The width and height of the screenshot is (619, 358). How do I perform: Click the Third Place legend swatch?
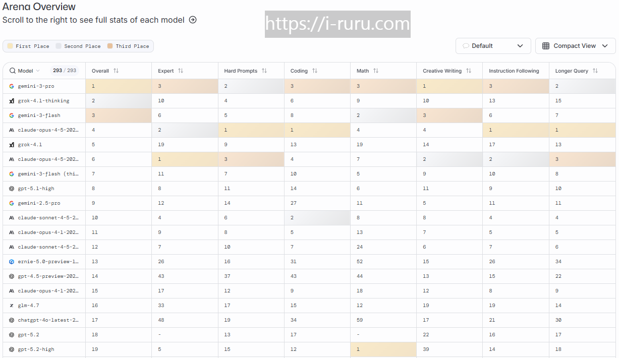point(110,46)
